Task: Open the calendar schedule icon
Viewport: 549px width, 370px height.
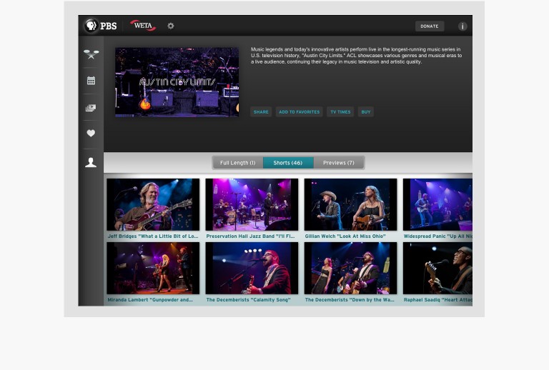Action: (x=91, y=81)
